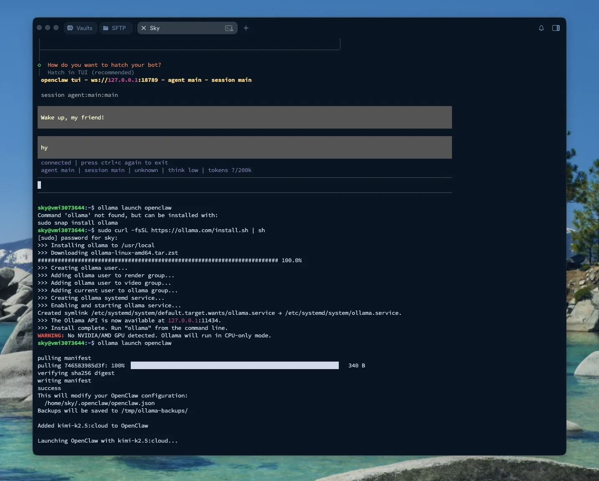Toggle the right sidebar panel icon
The image size is (599, 481).
click(556, 28)
